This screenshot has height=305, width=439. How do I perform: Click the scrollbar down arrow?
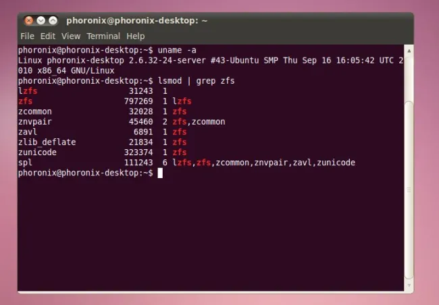pyautogui.click(x=409, y=285)
